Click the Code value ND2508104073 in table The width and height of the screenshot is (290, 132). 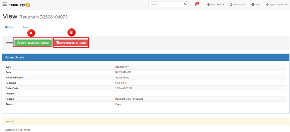(123, 72)
